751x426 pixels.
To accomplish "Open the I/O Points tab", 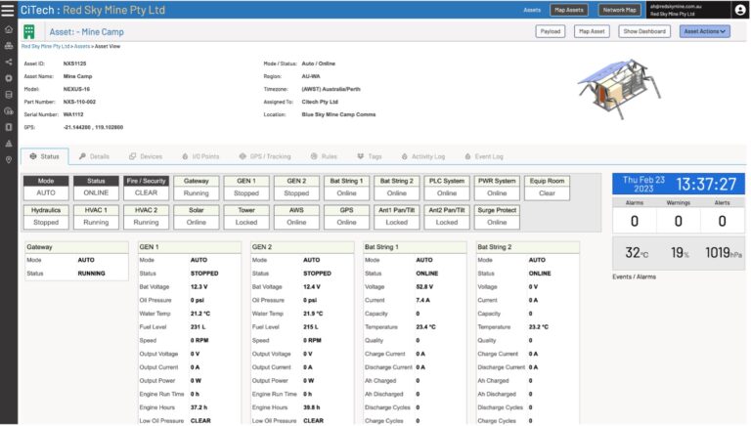I will coord(200,156).
